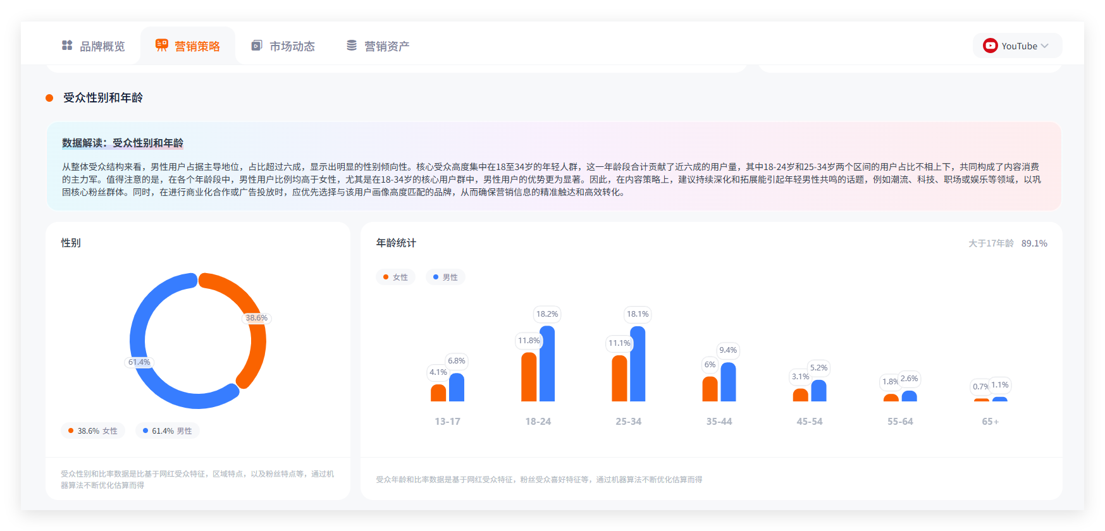Expand platform selector chevron arrow
Viewport: 1105px width, 531px height.
[1045, 46]
